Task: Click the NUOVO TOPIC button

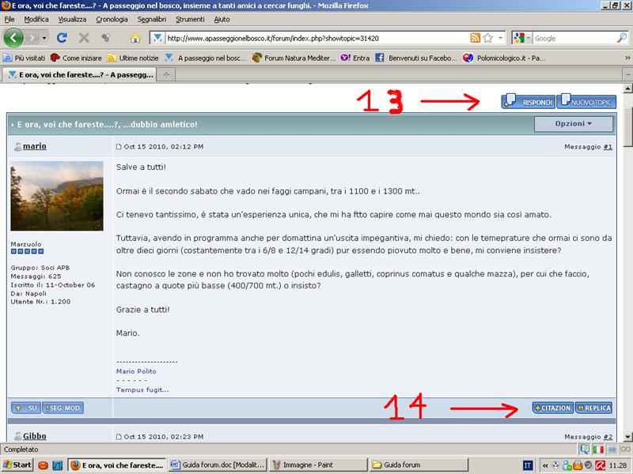Action: point(586,102)
